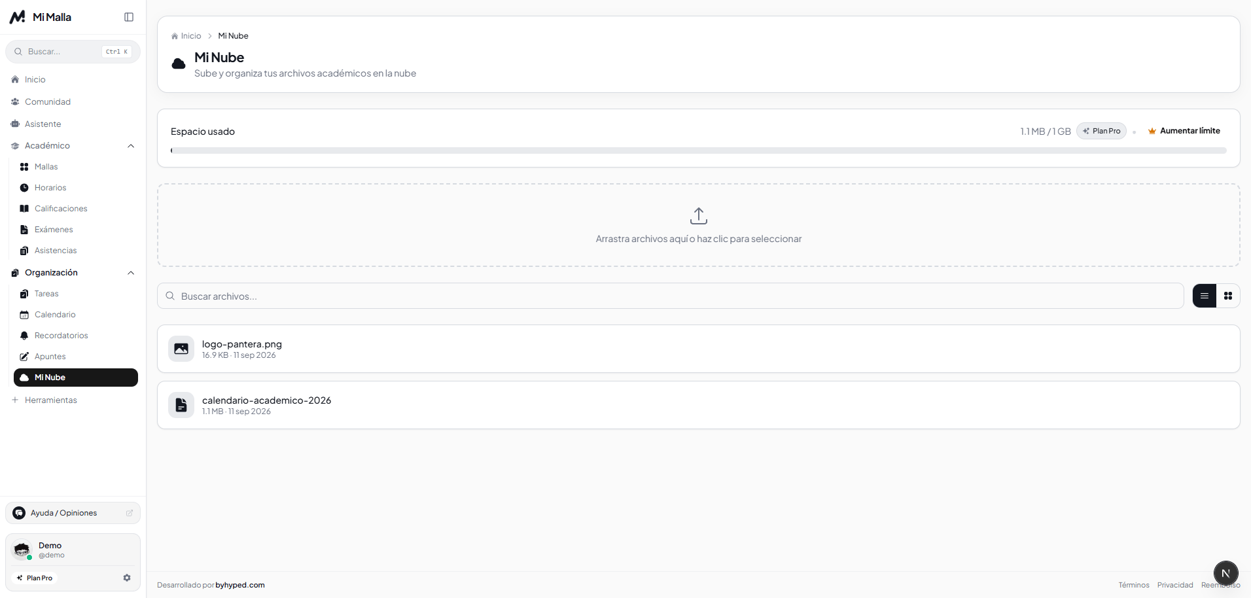1251x598 pixels.
Task: Click the Tareas clipboard icon
Action: pos(24,294)
